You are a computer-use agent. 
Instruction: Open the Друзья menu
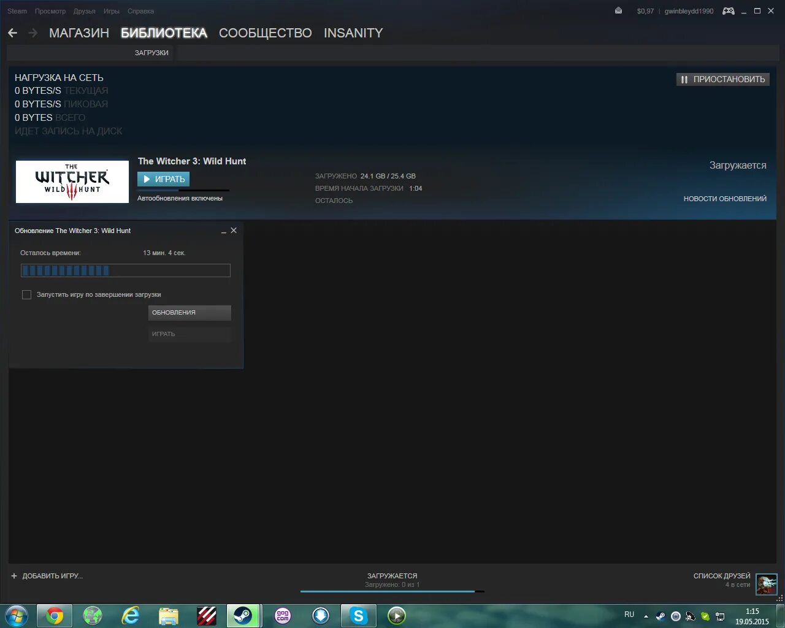85,11
